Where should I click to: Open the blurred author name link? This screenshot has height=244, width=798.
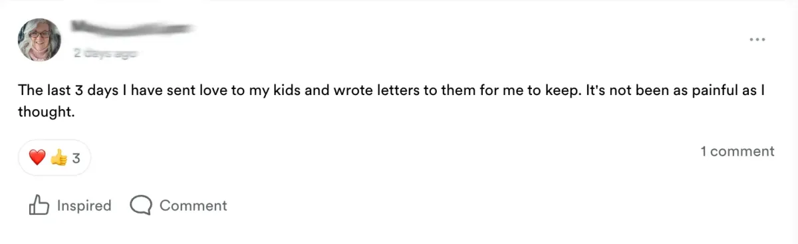tap(132, 28)
